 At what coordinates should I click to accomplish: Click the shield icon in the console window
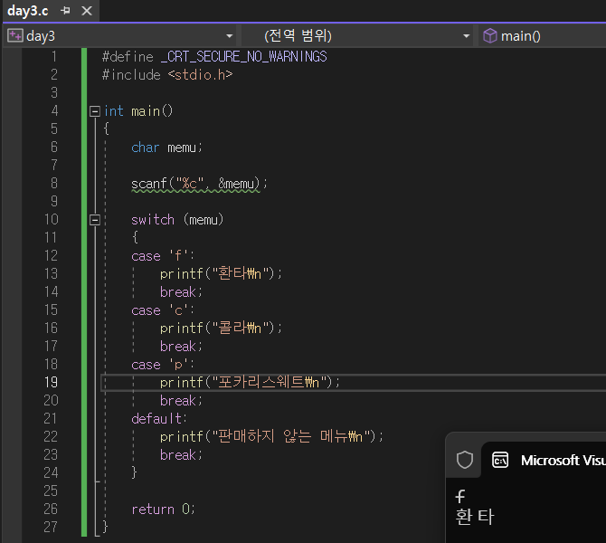[465, 460]
